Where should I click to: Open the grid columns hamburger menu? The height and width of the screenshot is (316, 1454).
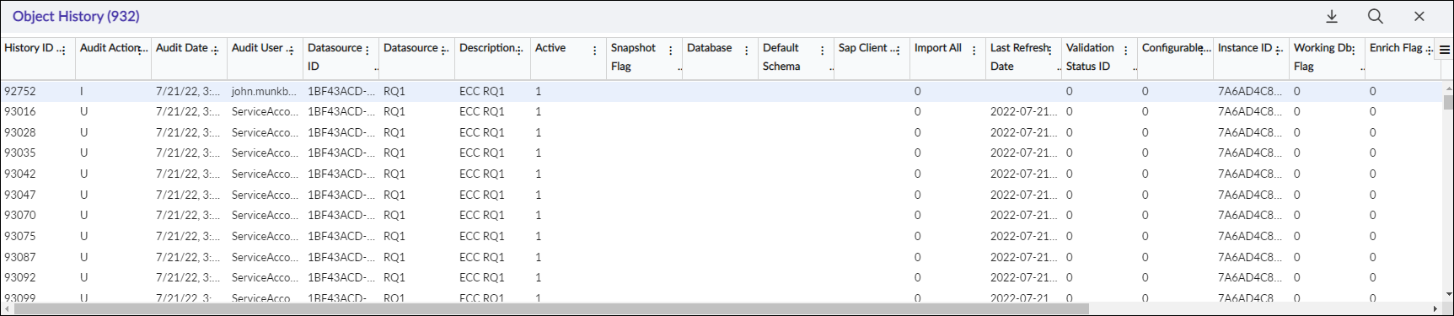1445,50
